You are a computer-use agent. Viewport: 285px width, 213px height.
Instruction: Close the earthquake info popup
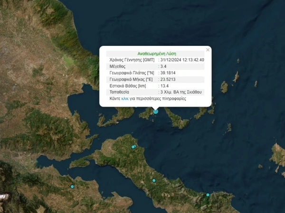coord(208,50)
